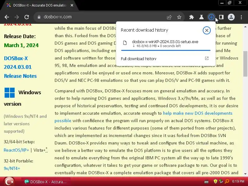Bookmark this page with the star icon
The width and height of the screenshot is (248, 186).
click(179, 17)
